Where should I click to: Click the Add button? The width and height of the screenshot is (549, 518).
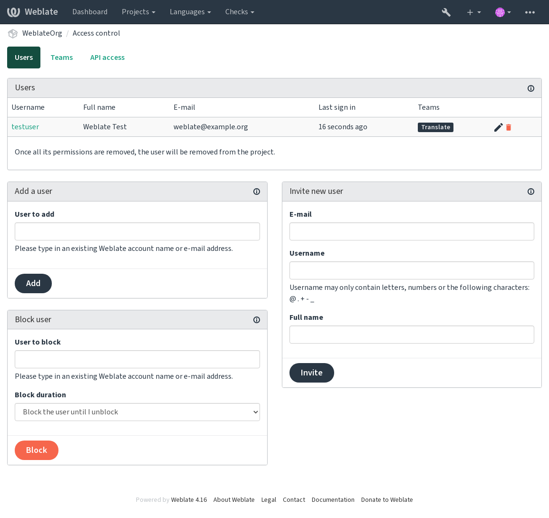click(33, 284)
